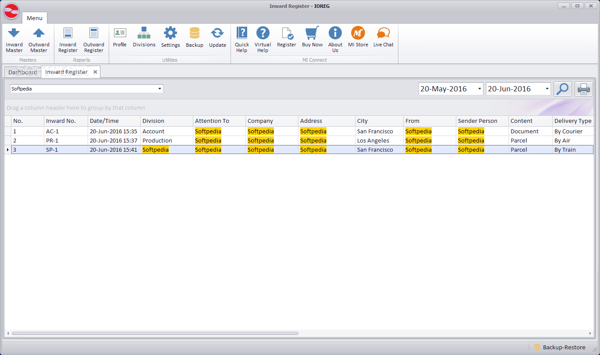Sort by the Address column header

(x=327, y=121)
